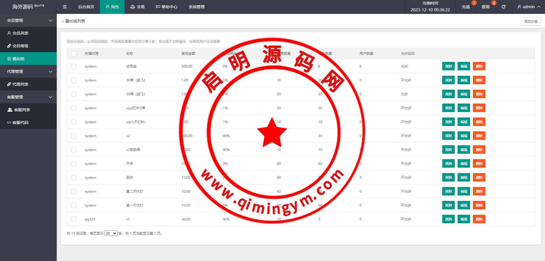The width and height of the screenshot is (545, 261).
Task: Open the records-per-page dropdown
Action: coord(111,233)
